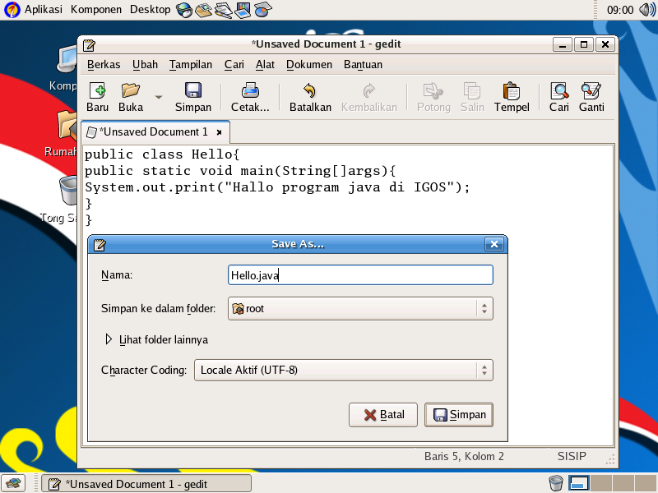
Task: Click the gedit taskbar window button
Action: tap(146, 484)
